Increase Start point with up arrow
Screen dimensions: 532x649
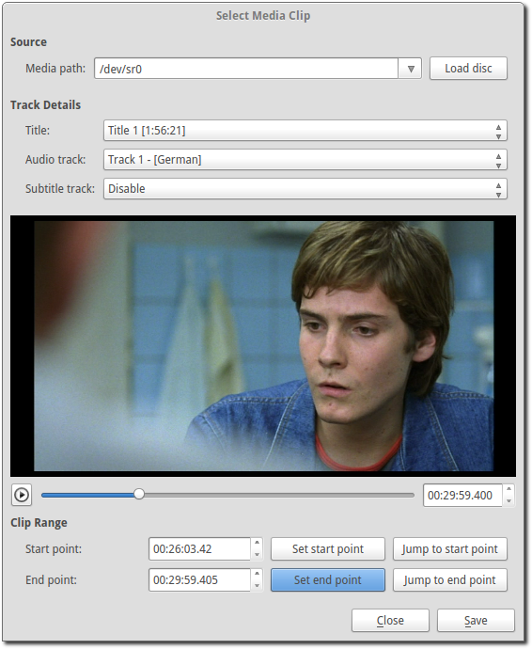click(x=257, y=543)
